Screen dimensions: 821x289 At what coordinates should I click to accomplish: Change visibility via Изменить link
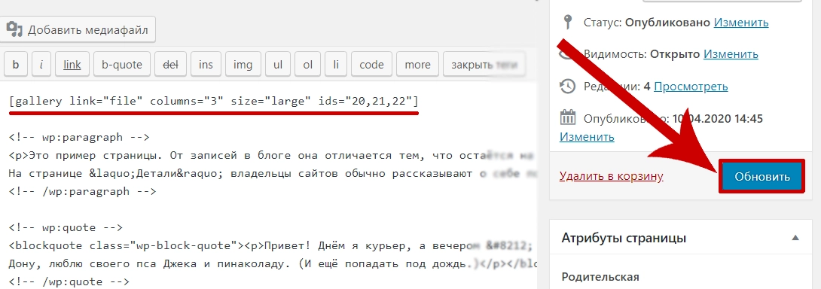click(x=731, y=54)
